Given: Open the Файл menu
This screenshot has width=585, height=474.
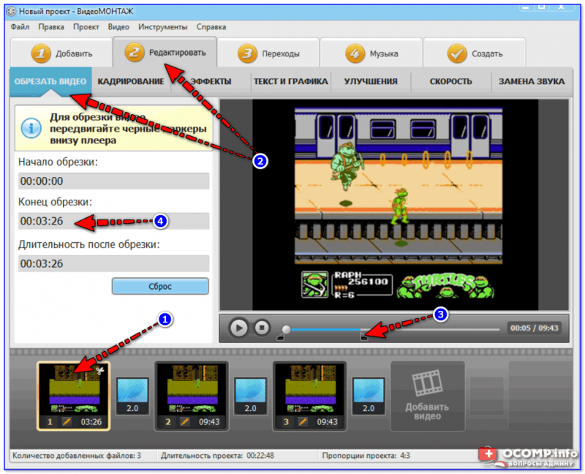Looking at the screenshot, I should [20, 27].
